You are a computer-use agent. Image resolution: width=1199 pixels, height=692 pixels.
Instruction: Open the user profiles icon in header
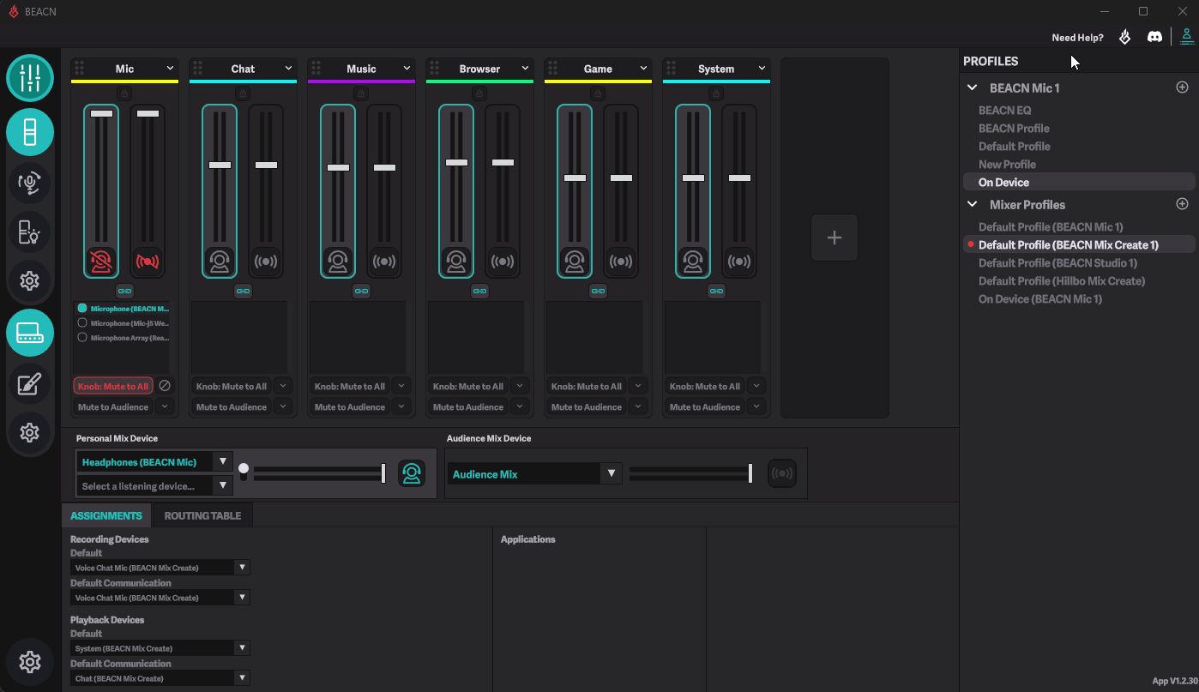click(x=1186, y=37)
